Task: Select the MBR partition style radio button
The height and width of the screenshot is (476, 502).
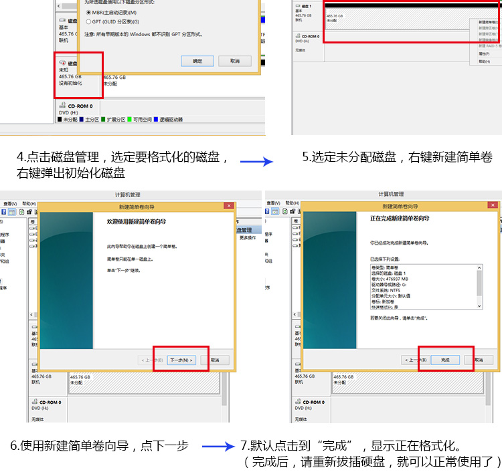Action: (x=88, y=13)
